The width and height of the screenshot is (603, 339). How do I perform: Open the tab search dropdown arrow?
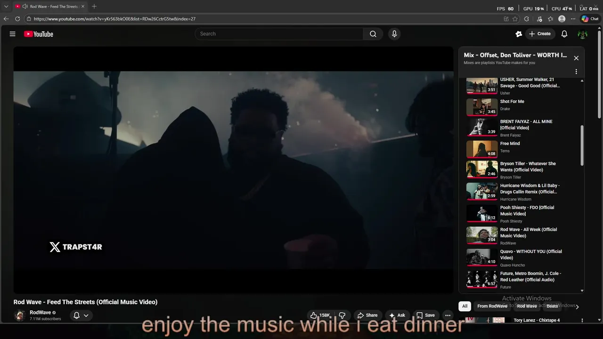[x=6, y=7]
